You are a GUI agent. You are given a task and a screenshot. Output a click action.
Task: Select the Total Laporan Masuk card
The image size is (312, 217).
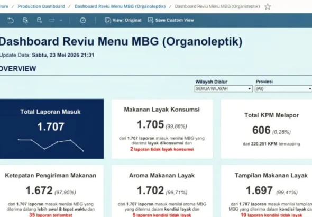52,129
